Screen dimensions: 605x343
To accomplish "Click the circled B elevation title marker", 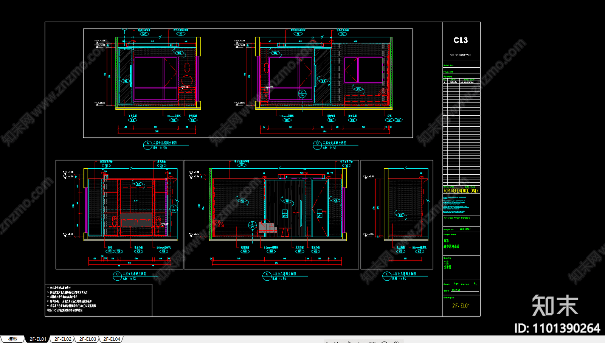I will 317,145.
